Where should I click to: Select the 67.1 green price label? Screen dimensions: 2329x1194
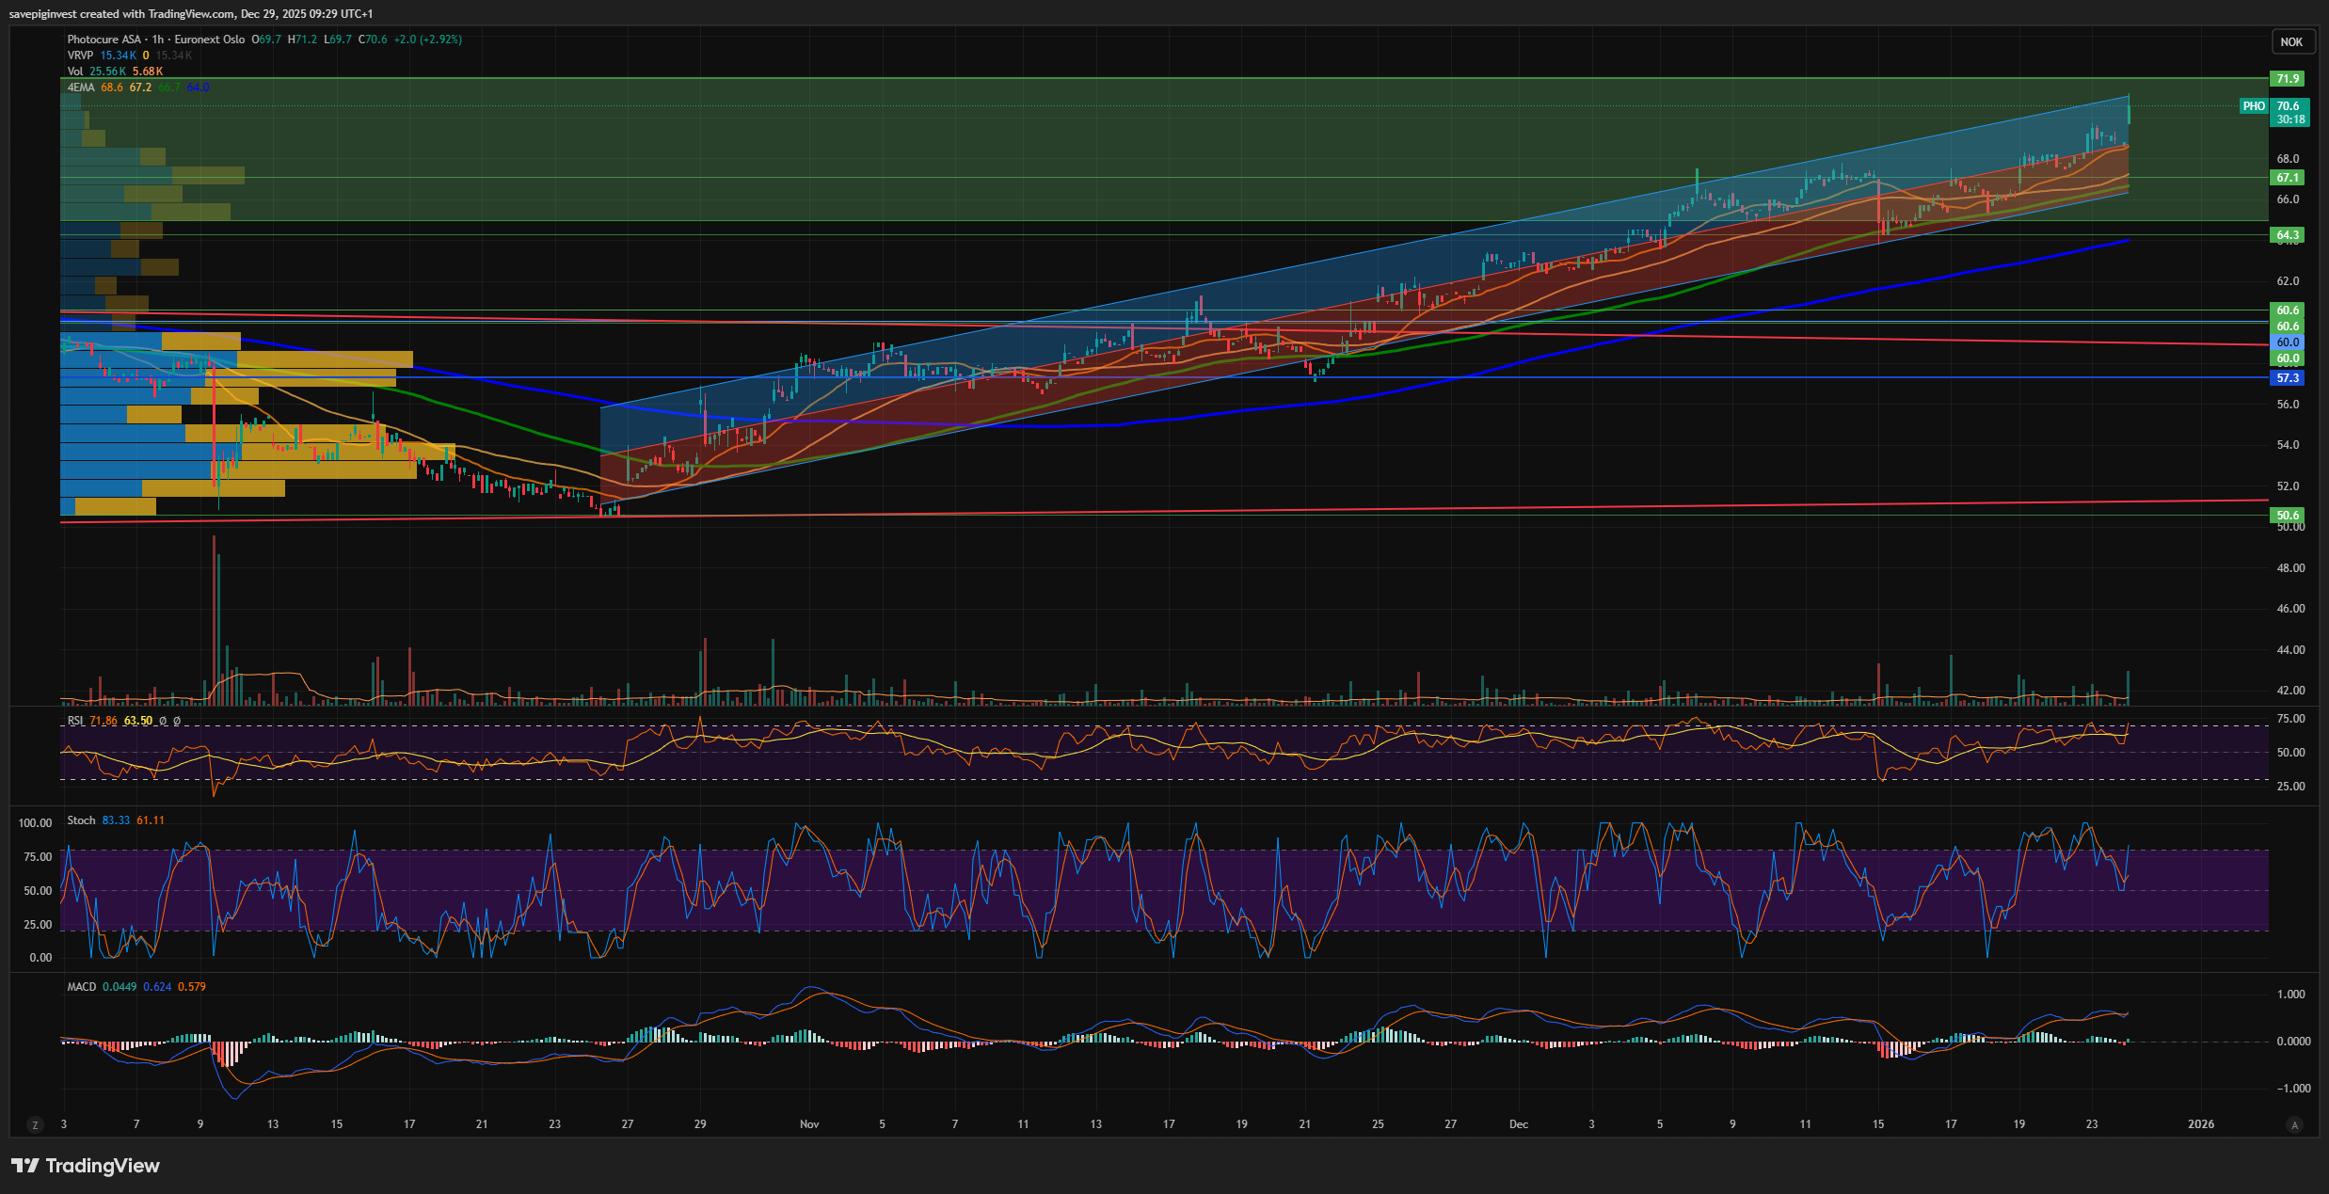click(2288, 178)
